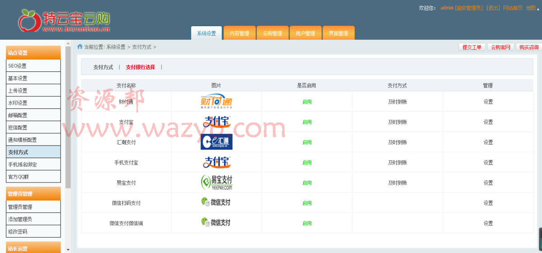Click the 提交工单 button
Screen dimensions: 542x253
pyautogui.click(x=472, y=47)
